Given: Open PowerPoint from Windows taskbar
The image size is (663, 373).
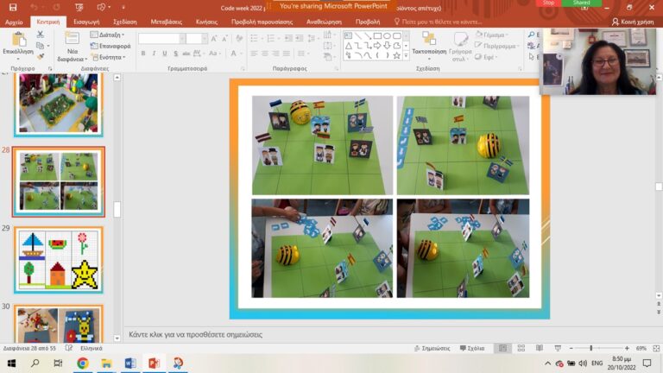Looking at the screenshot, I should [x=154, y=364].
